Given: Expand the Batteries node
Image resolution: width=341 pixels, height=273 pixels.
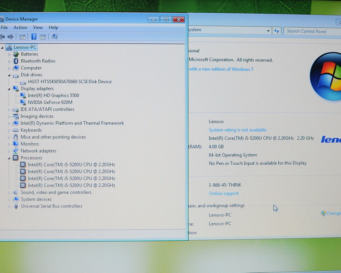Looking at the screenshot, I should (x=9, y=55).
